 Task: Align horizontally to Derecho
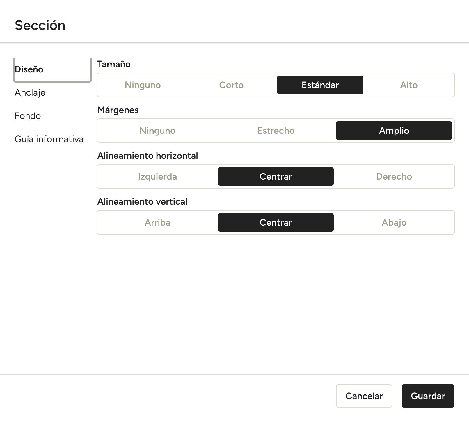tap(394, 176)
